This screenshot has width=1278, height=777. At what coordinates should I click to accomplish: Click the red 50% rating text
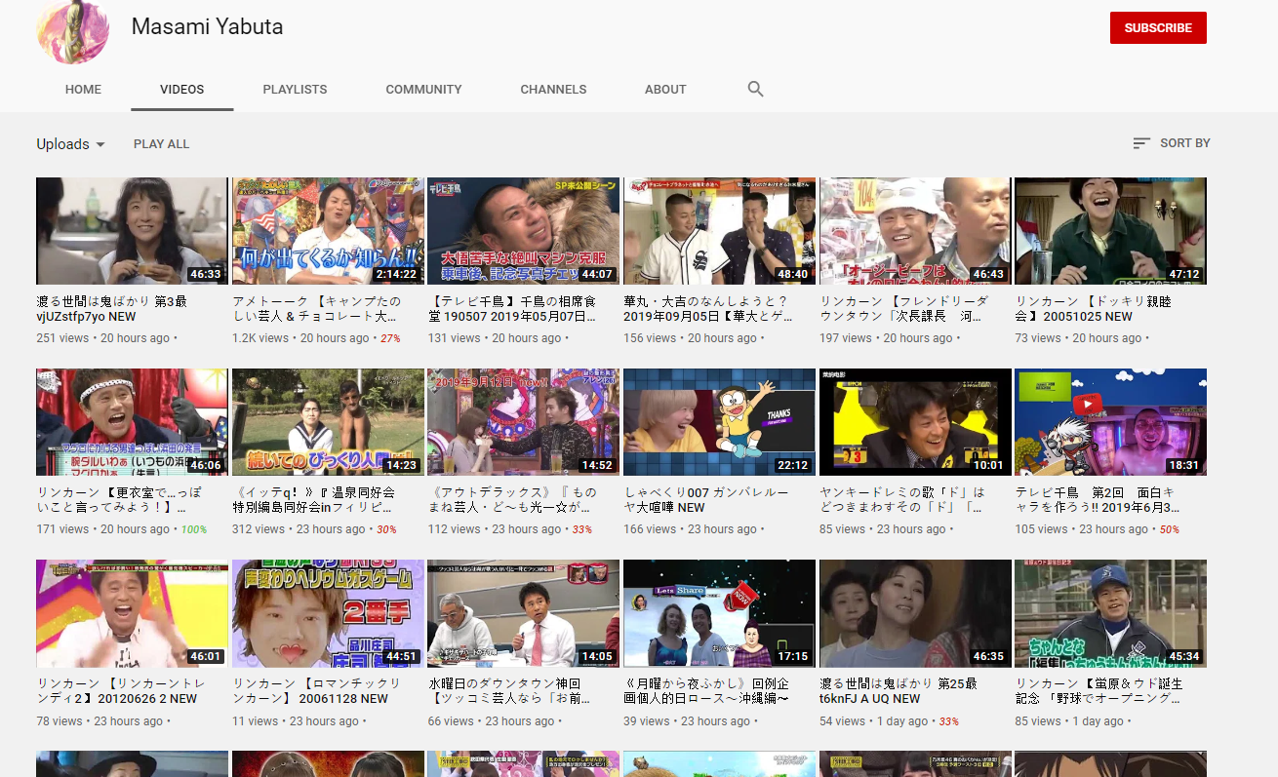(x=1170, y=529)
